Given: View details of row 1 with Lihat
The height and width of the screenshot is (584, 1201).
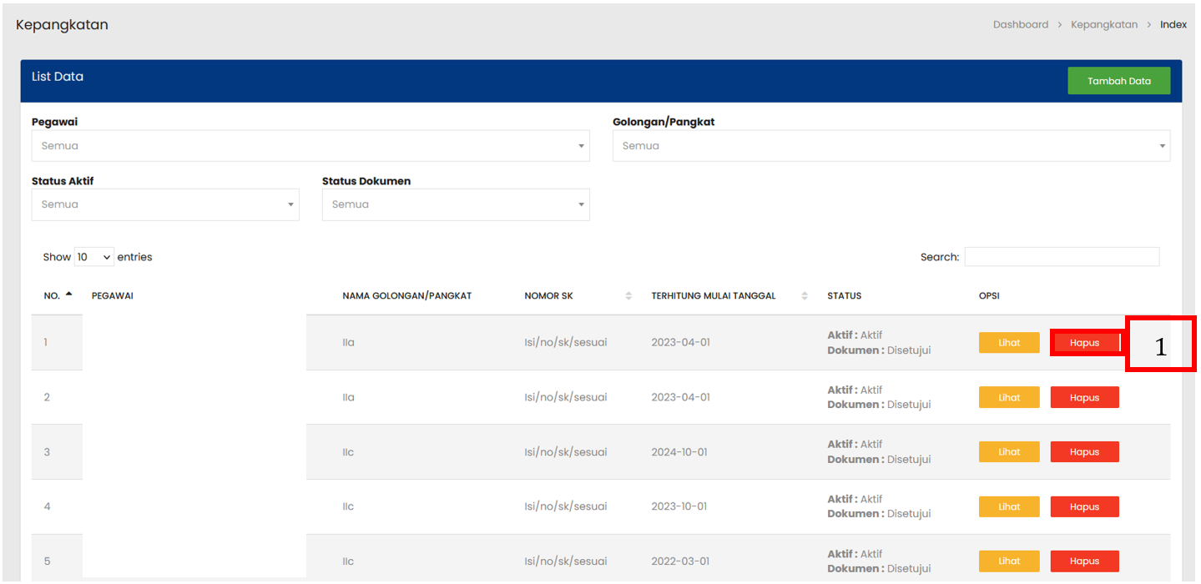Looking at the screenshot, I should 1009,343.
